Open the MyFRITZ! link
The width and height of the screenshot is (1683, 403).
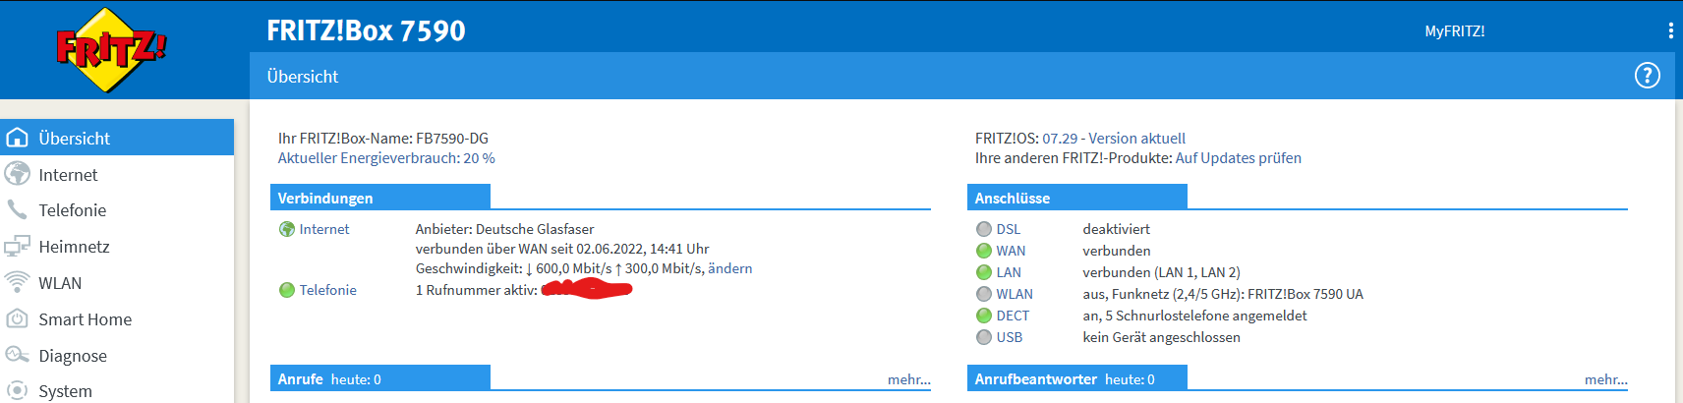tap(1454, 31)
